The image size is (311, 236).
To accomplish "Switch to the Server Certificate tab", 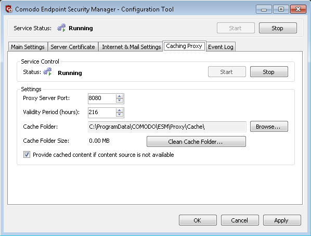I will (73, 47).
